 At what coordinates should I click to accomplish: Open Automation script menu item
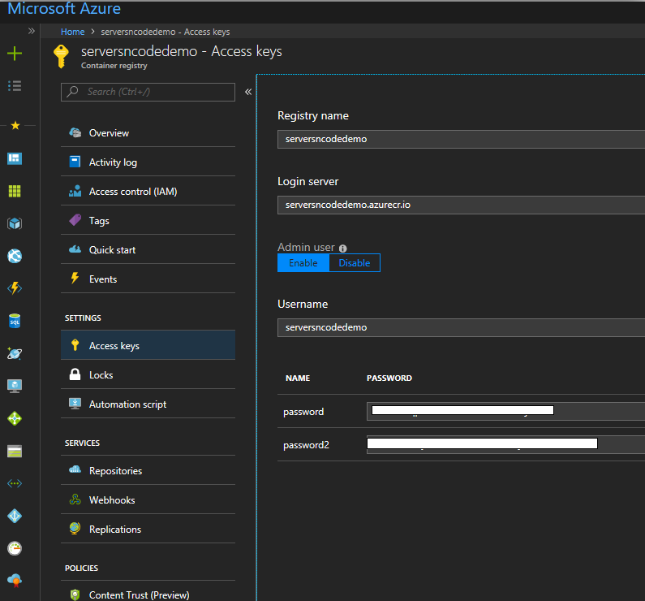(148, 404)
